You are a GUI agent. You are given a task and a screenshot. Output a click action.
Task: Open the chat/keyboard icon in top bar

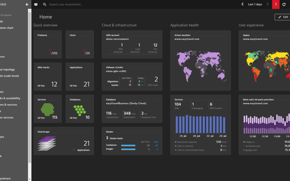click(x=36, y=5)
